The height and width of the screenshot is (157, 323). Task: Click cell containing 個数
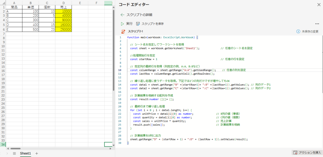[x=47, y=7]
